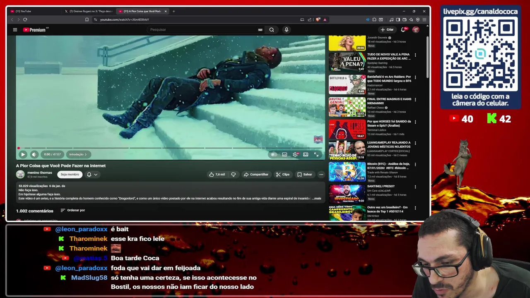Expand the description with ...mais
The image size is (530, 298).
click(x=316, y=198)
